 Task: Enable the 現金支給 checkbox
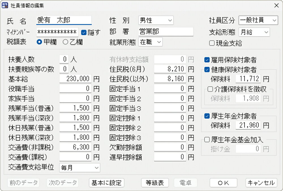click(x=212, y=43)
